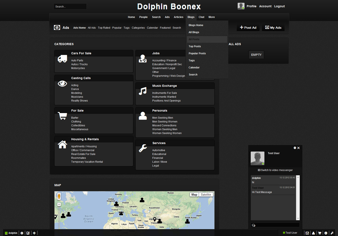Click the wrench icon in bottom bar
Image resolution: width=338 pixels, height=236 pixels.
[x=332, y=233]
